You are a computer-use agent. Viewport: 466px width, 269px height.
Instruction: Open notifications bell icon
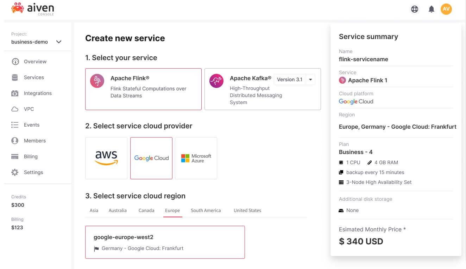click(x=431, y=9)
